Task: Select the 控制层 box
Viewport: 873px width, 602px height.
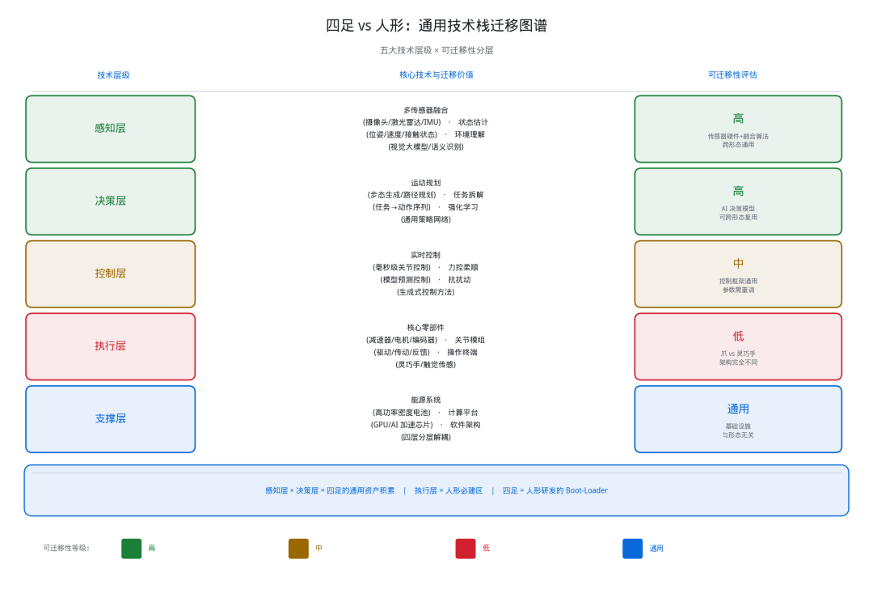Action: pyautogui.click(x=110, y=273)
